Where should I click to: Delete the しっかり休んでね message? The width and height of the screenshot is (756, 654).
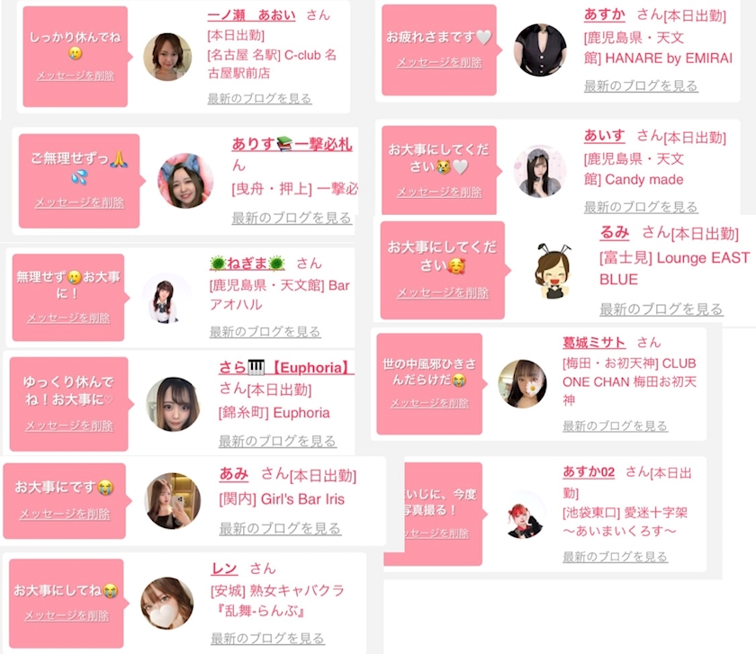76,76
